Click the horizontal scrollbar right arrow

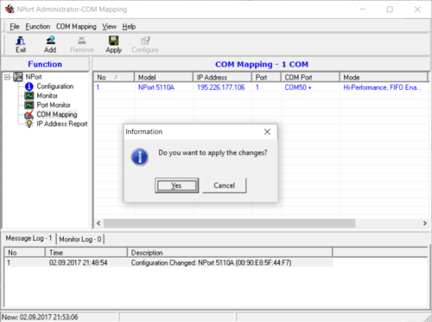(x=425, y=223)
